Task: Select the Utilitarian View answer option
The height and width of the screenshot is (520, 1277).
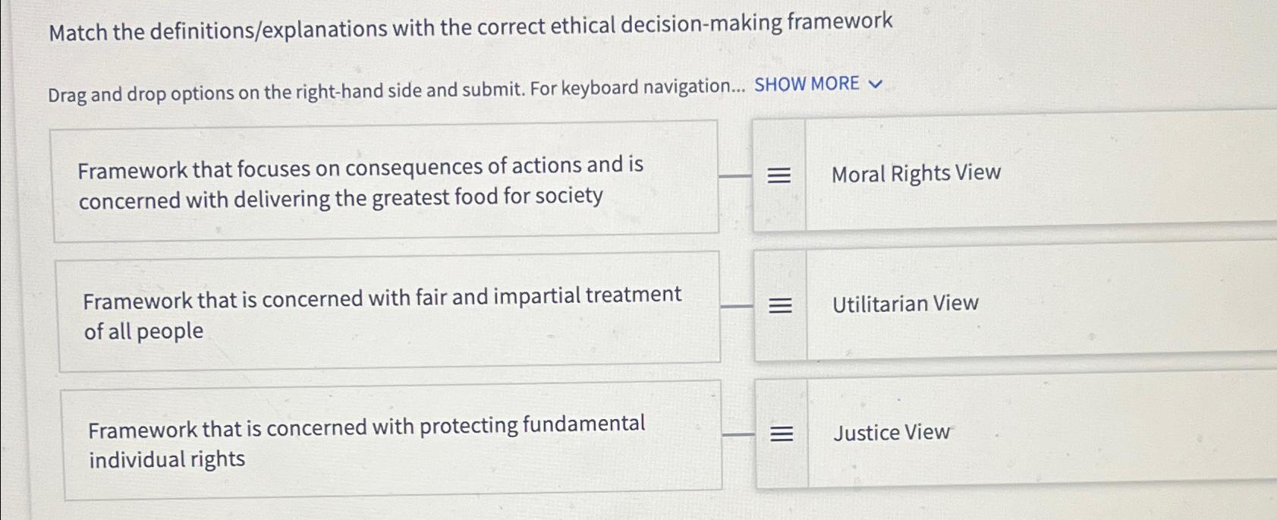Action: [904, 304]
